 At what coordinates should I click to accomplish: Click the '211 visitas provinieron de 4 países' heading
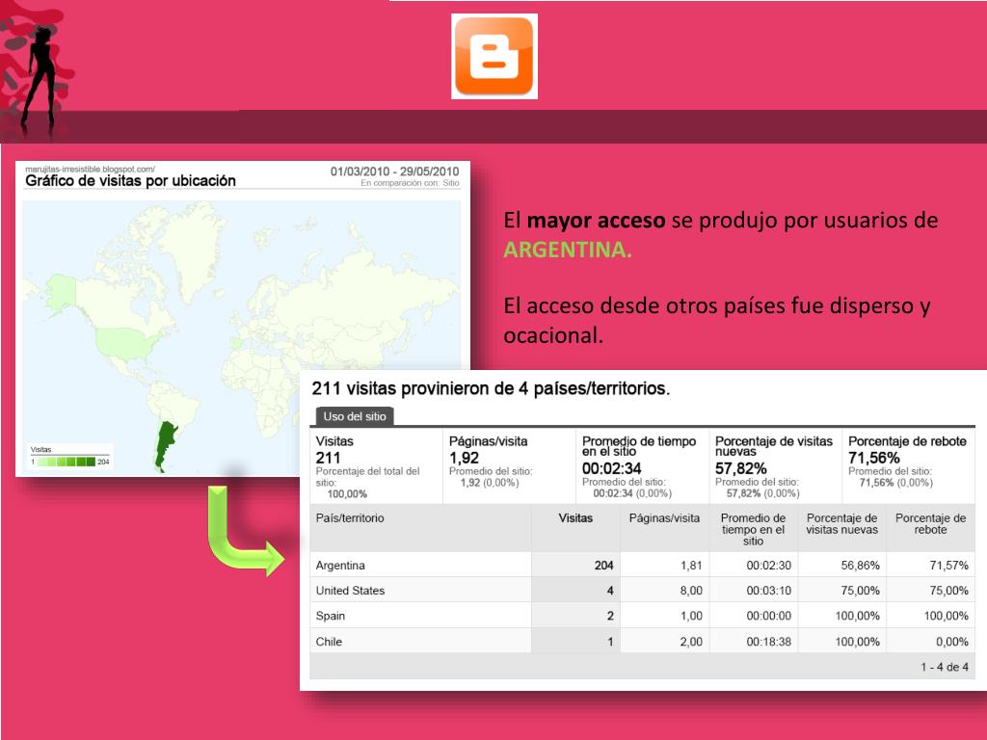pyautogui.click(x=491, y=388)
